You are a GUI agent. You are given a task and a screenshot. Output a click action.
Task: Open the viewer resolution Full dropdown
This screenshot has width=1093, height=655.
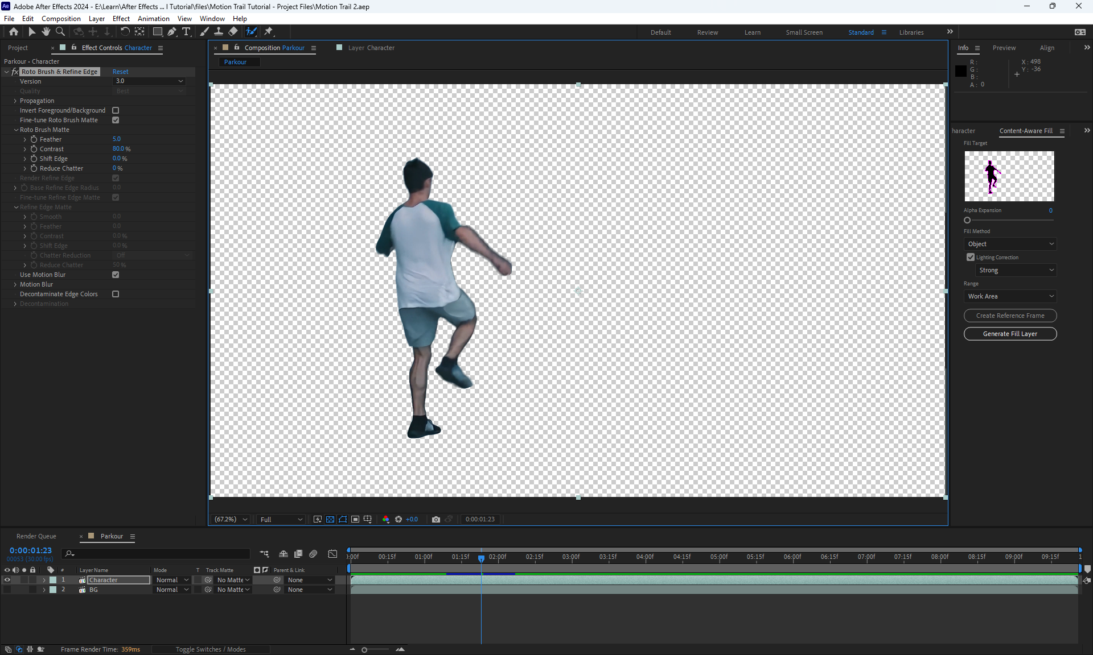281,519
